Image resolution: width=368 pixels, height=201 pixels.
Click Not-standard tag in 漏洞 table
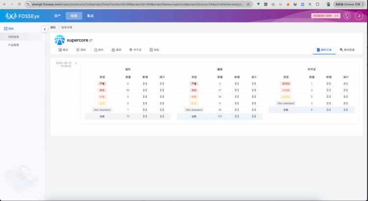tap(194, 110)
